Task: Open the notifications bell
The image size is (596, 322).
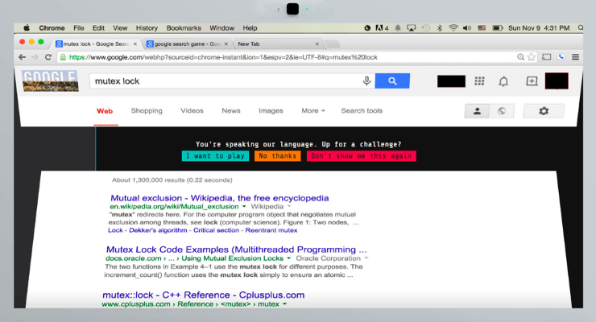Action: (x=503, y=81)
